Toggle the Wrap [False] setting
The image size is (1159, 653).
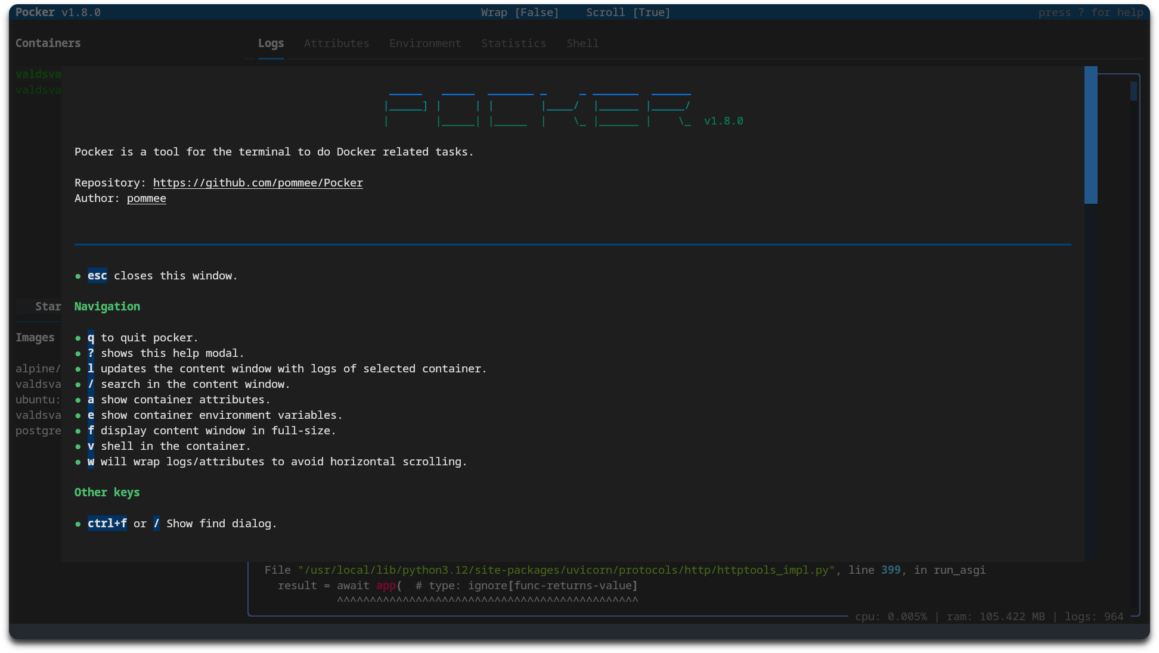[520, 13]
